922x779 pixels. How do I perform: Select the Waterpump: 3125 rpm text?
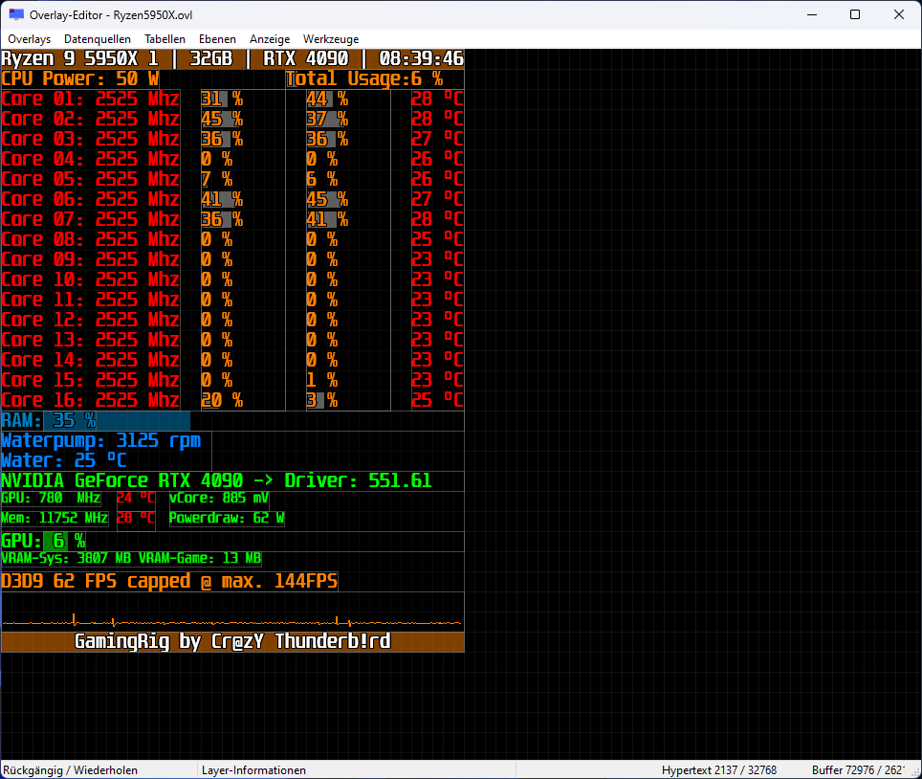click(x=101, y=440)
